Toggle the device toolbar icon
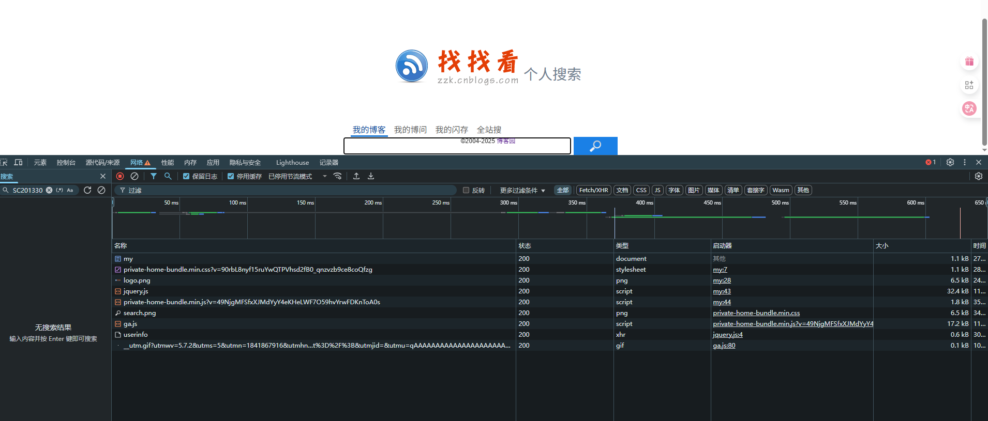Screen dimensions: 988x421 coord(18,162)
